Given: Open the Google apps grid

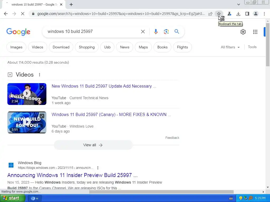Looking at the screenshot, I should 255,32.
